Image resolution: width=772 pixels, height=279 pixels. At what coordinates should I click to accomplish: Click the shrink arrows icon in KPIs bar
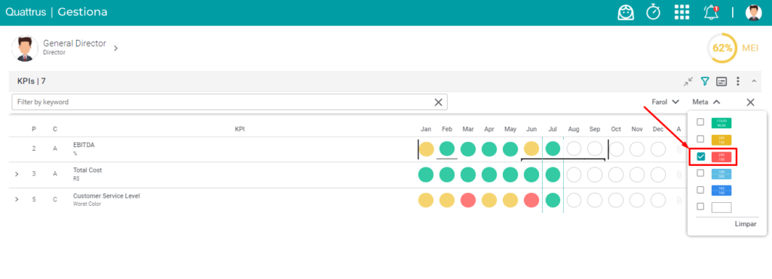tap(688, 81)
